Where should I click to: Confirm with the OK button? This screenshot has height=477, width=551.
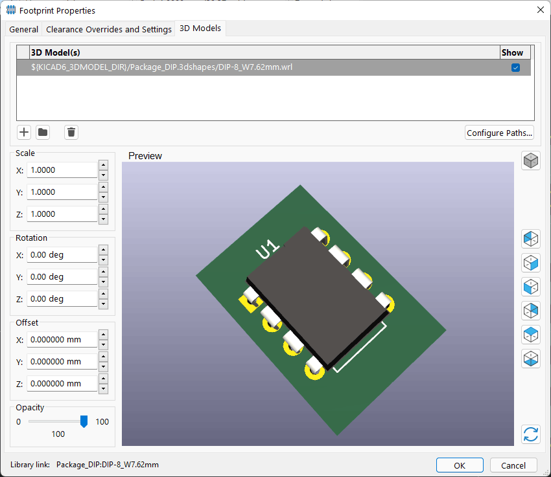460,465
